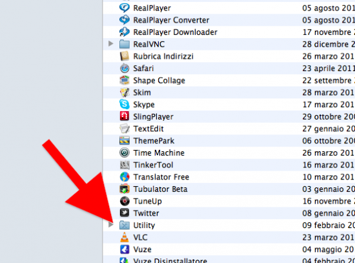
Task: Select the Utility folder icon
Action: [125, 225]
